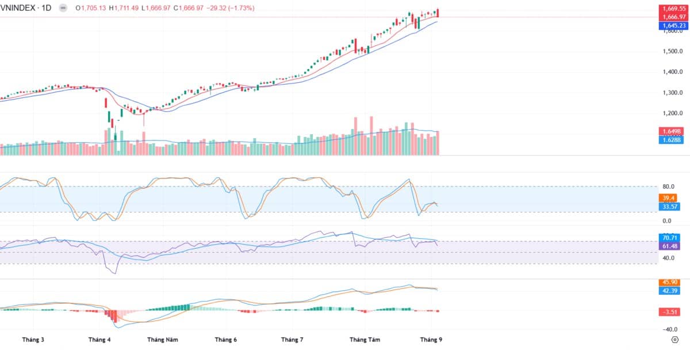Click the VNINDEX · 1D symbol title
Viewport: 690px width, 350px height.
click(x=26, y=9)
